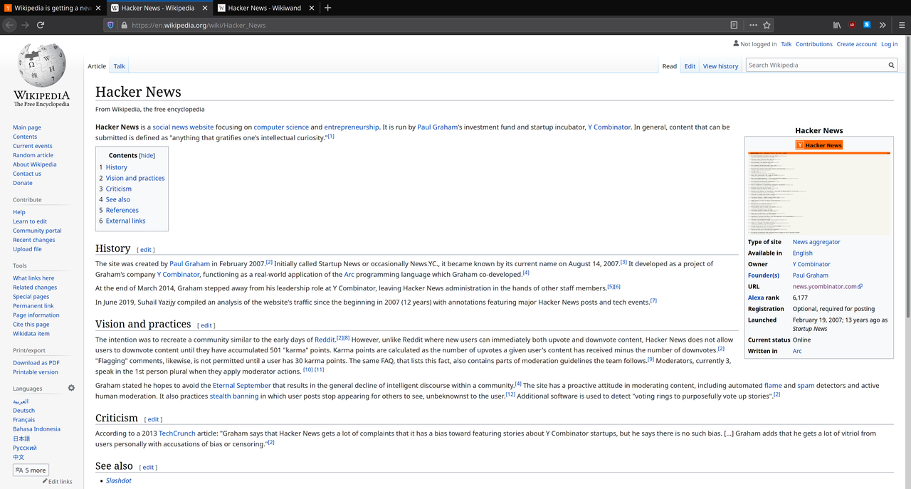This screenshot has width=911, height=489.
Task: Select the Deutsch language link
Action: point(23,410)
